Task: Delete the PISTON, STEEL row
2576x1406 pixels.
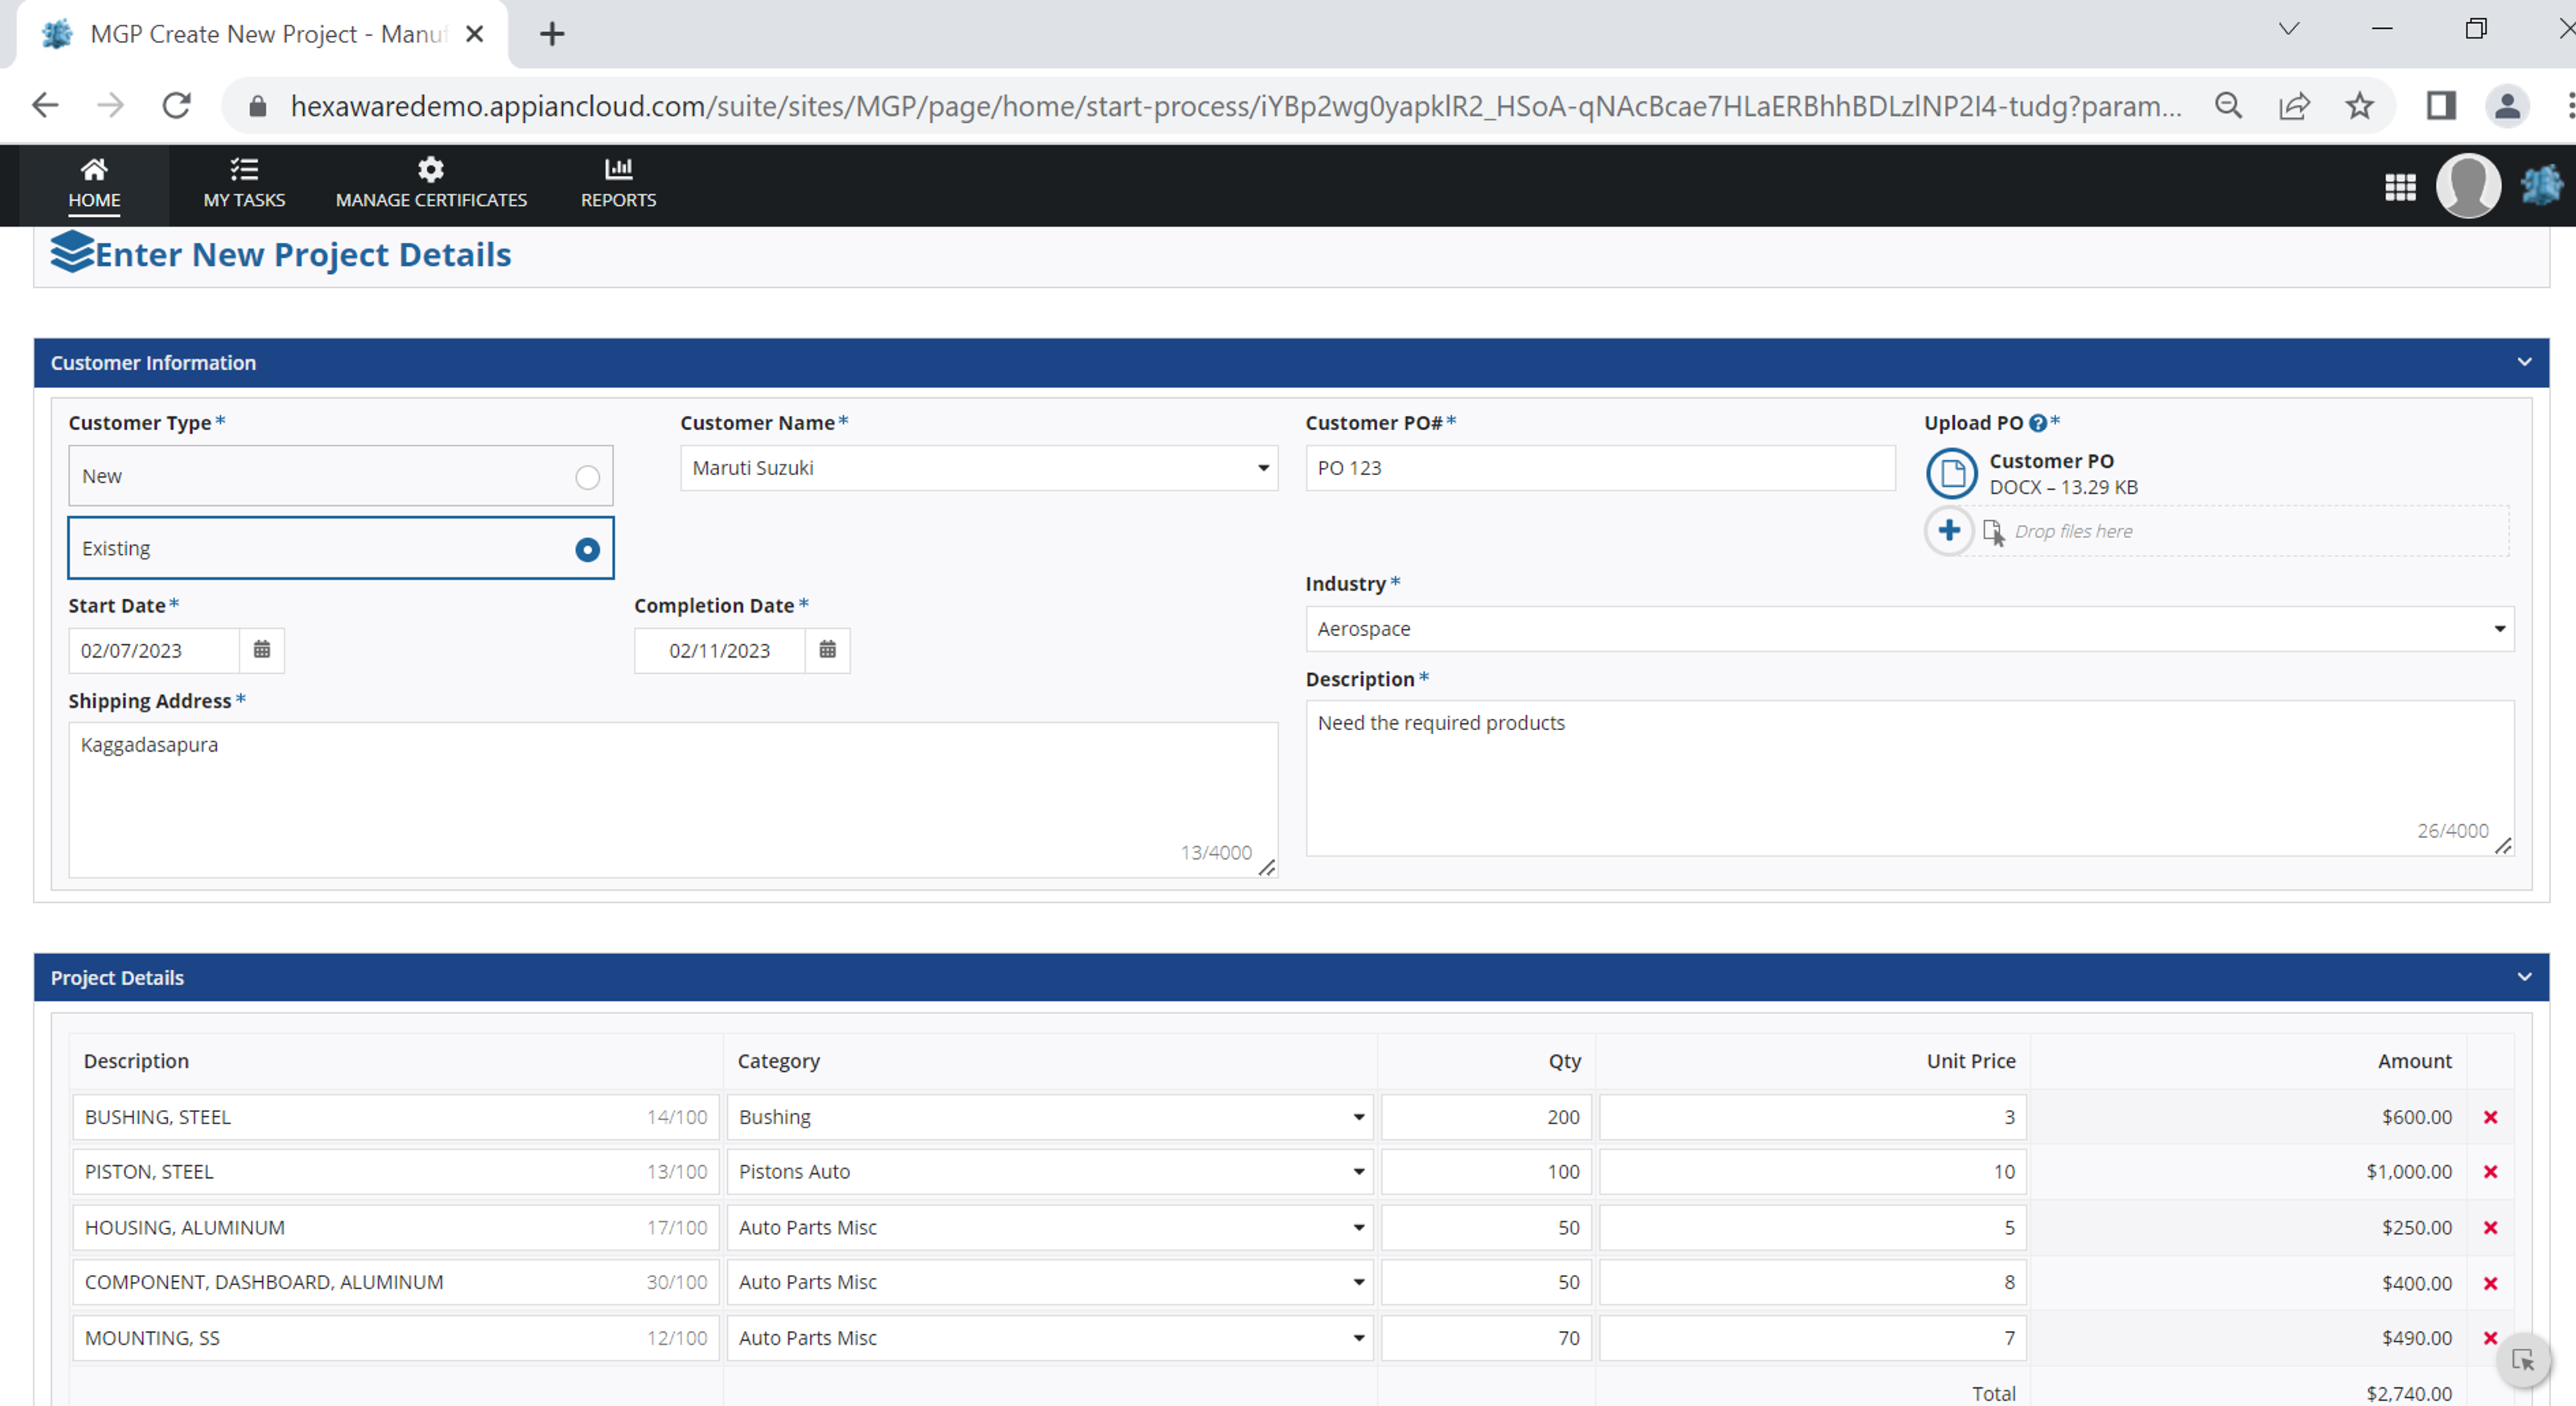Action: click(x=2490, y=1172)
